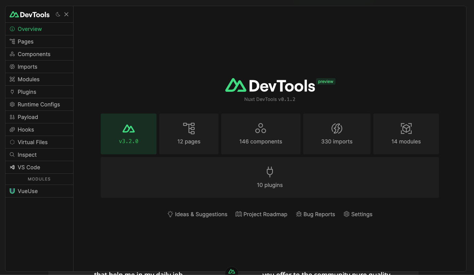
Task: Click the VS Code label in the sidebar
Action: (29, 167)
